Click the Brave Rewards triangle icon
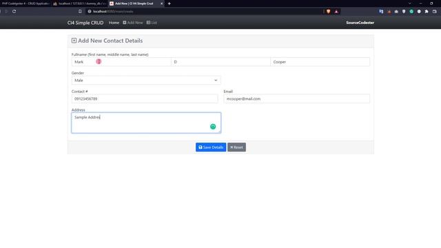The width and height of the screenshot is (441, 248). [x=336, y=12]
